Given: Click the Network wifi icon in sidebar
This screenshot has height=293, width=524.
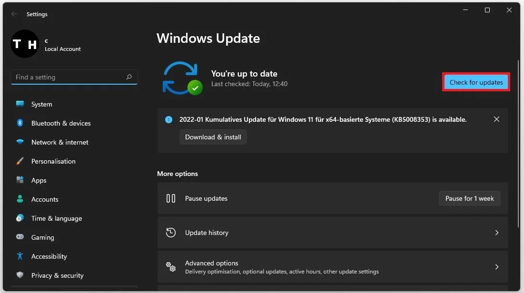Looking at the screenshot, I should coord(20,142).
